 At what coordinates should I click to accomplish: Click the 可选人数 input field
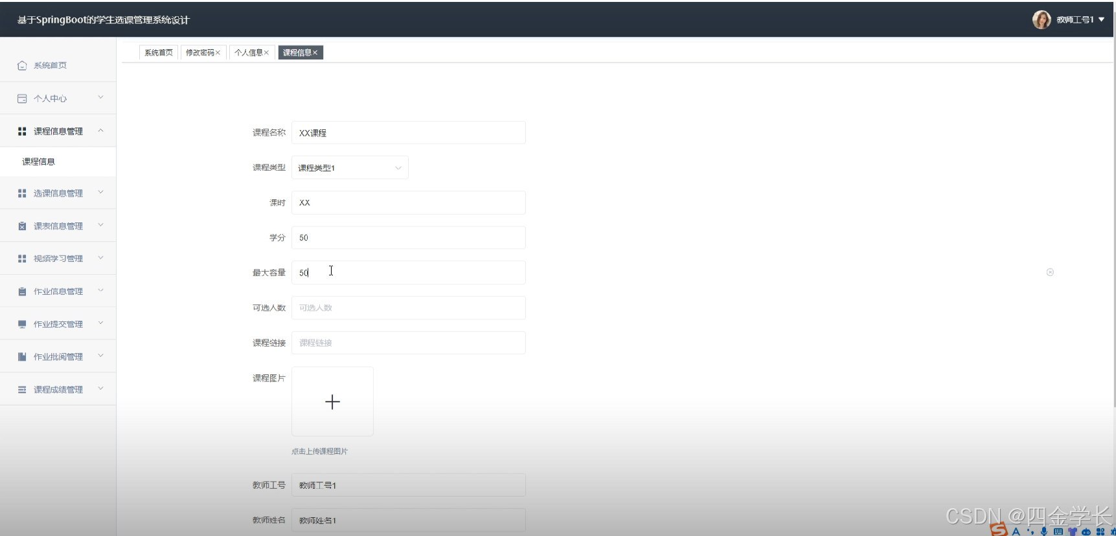[409, 308]
